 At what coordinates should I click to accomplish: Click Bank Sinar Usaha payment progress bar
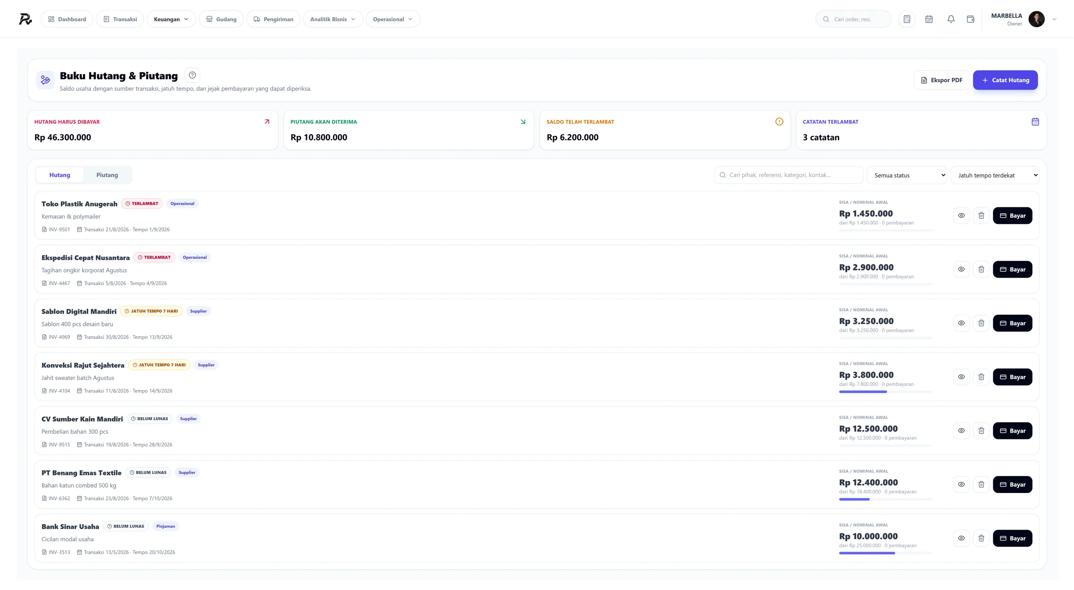(886, 553)
